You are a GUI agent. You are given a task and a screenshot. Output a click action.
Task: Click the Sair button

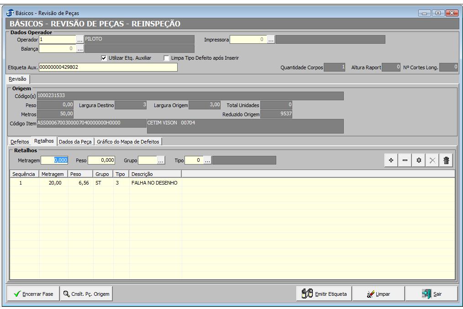coord(431,294)
